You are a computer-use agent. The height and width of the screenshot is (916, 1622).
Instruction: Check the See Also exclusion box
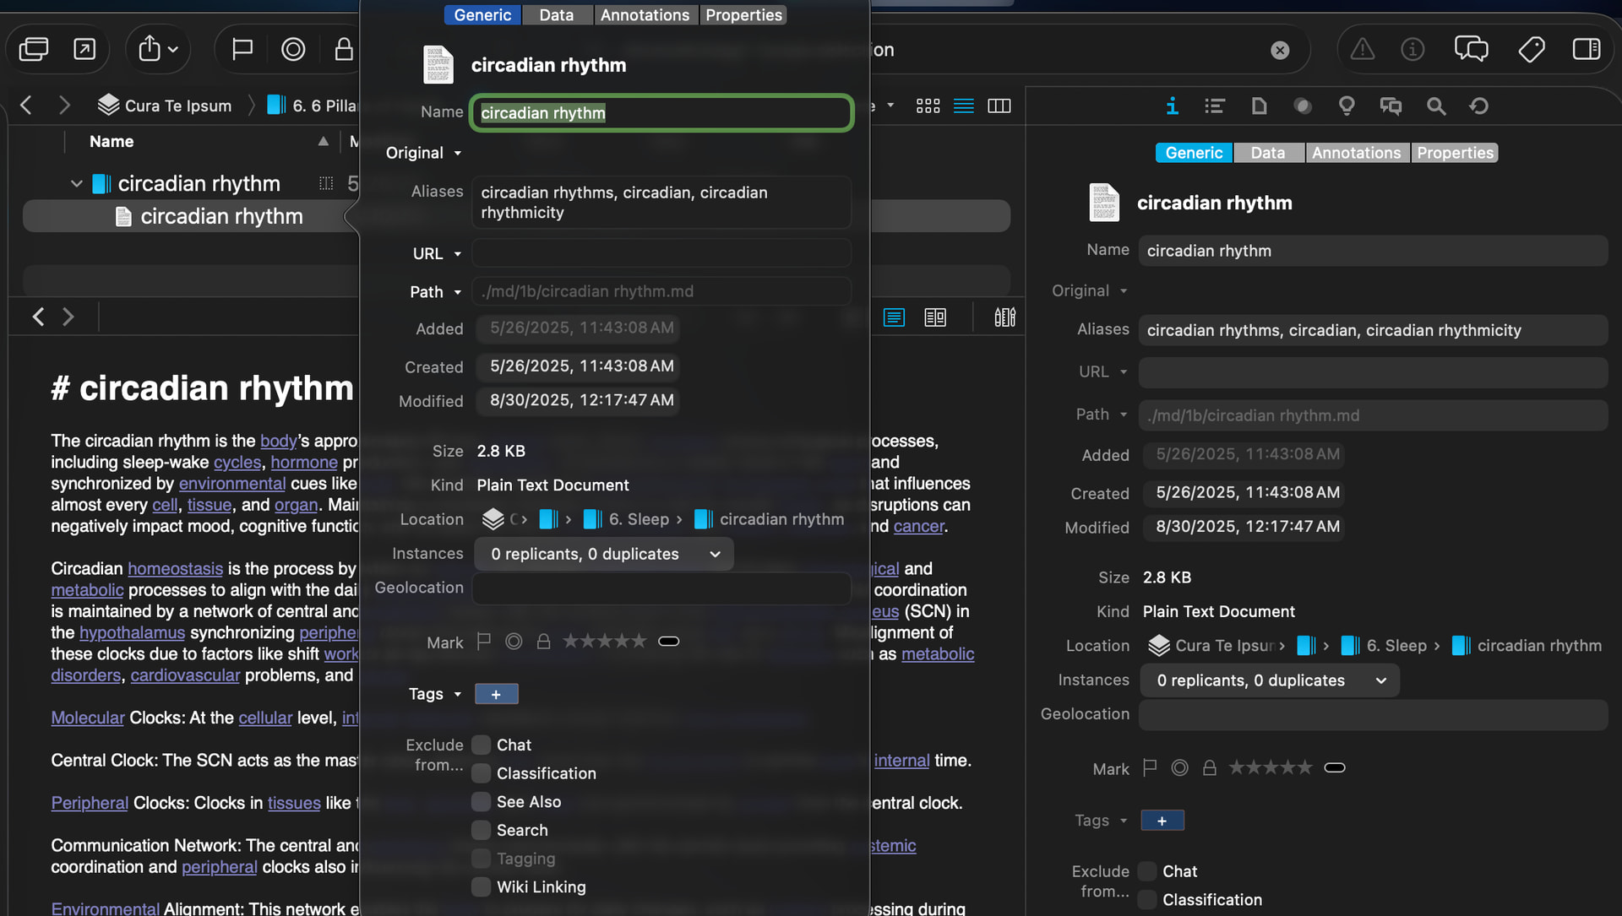click(x=482, y=801)
